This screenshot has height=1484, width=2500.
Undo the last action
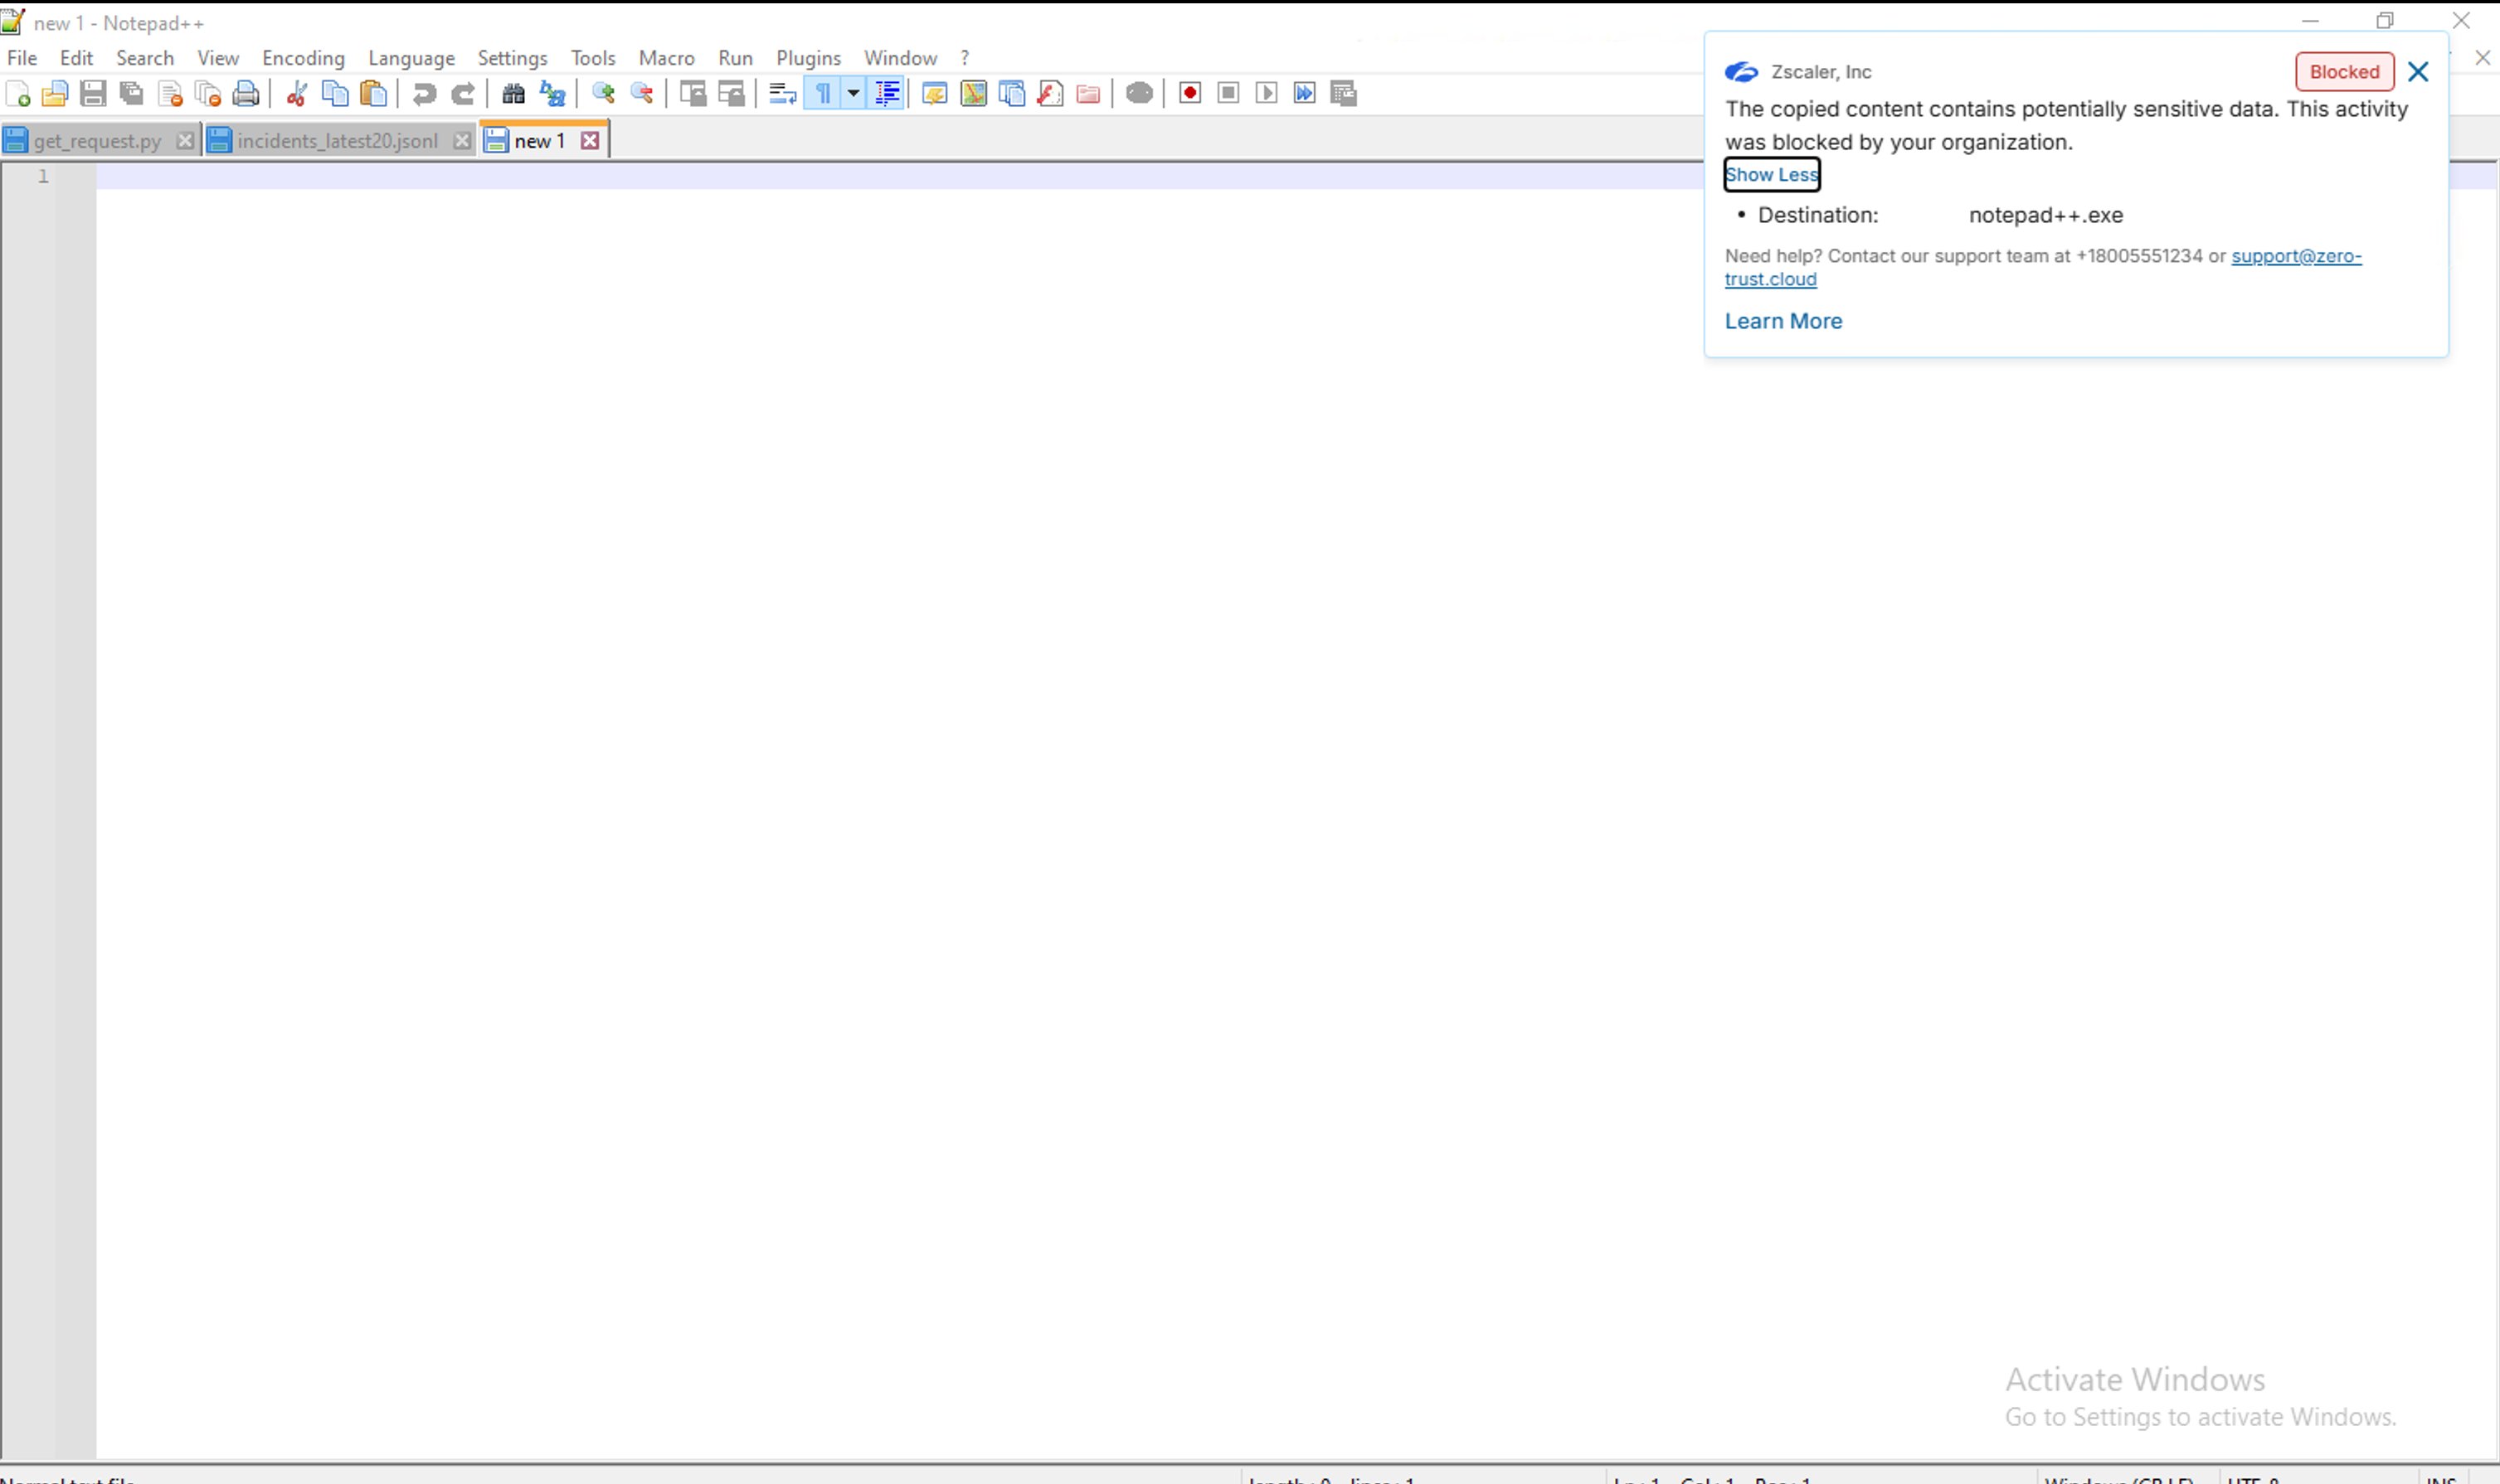424,94
